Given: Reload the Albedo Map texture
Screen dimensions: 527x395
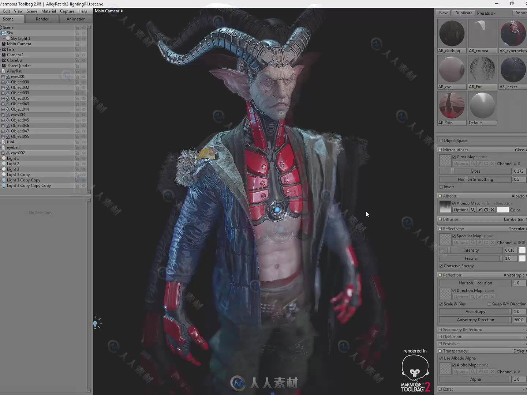Looking at the screenshot, I should [486, 210].
